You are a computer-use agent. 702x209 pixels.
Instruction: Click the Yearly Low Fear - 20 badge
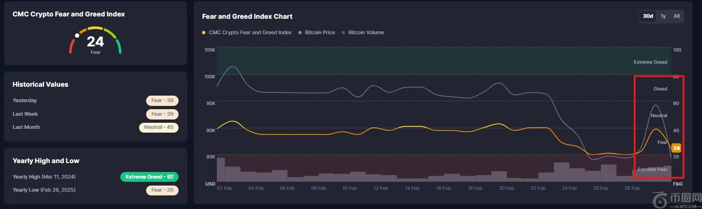[162, 190]
